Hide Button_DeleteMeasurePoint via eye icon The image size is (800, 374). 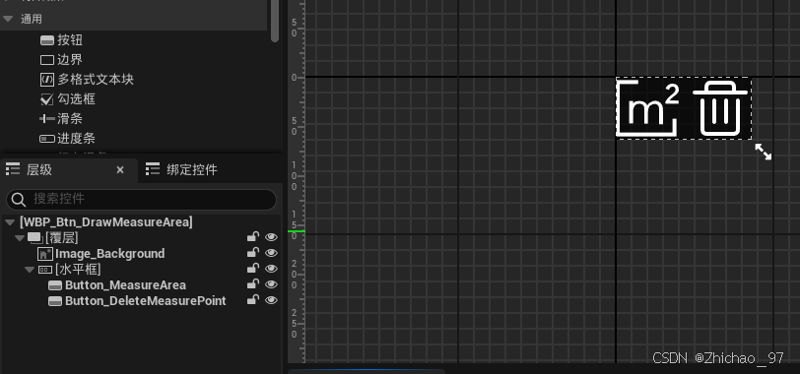pyautogui.click(x=272, y=300)
